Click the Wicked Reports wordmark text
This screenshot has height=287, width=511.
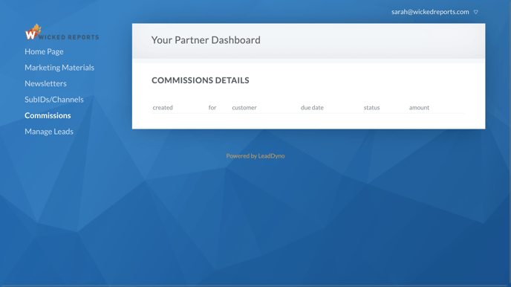(x=68, y=37)
